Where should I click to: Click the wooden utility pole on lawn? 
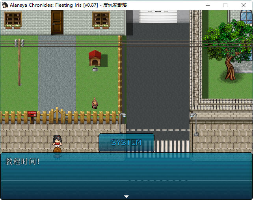coord(19,63)
